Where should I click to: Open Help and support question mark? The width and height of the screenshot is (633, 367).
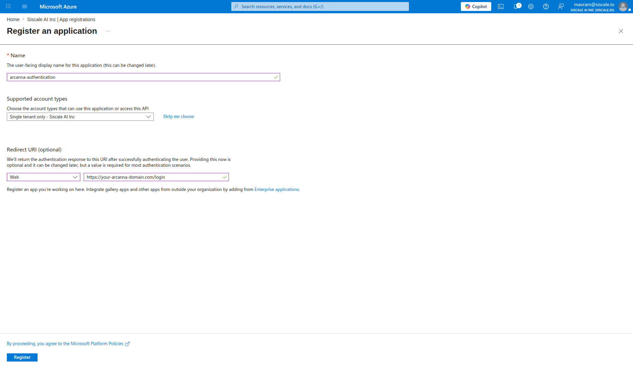coord(546,6)
